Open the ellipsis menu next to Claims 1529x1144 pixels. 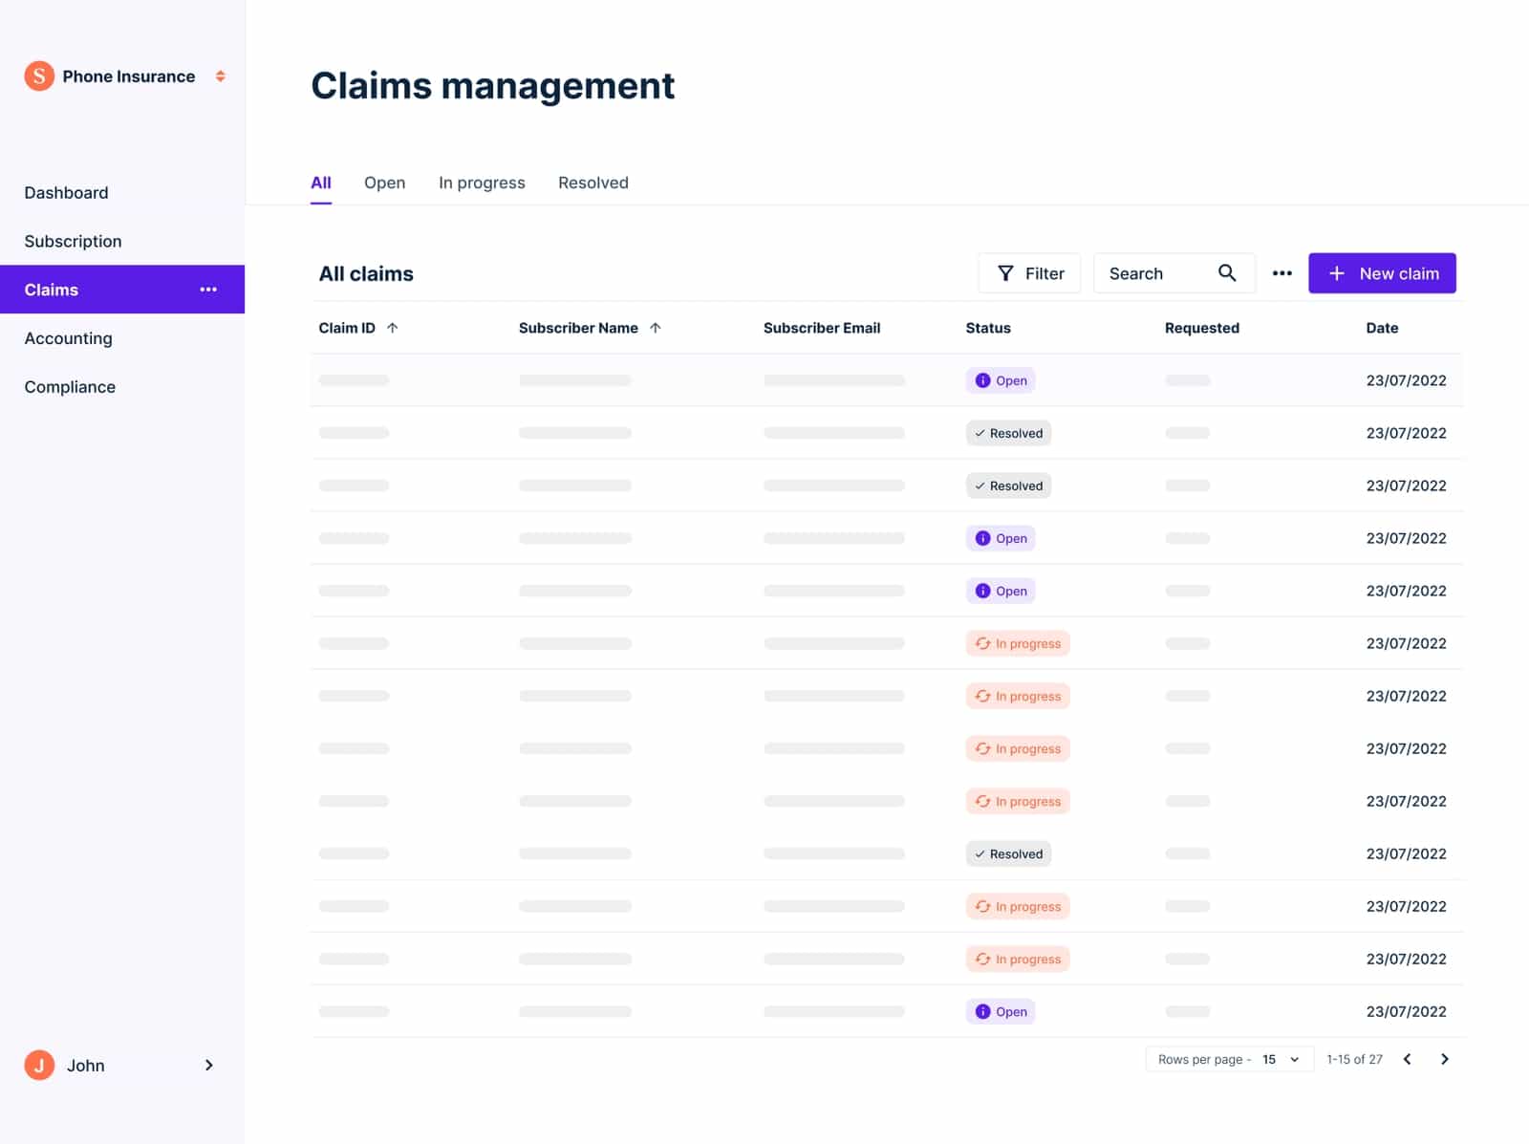coord(208,290)
